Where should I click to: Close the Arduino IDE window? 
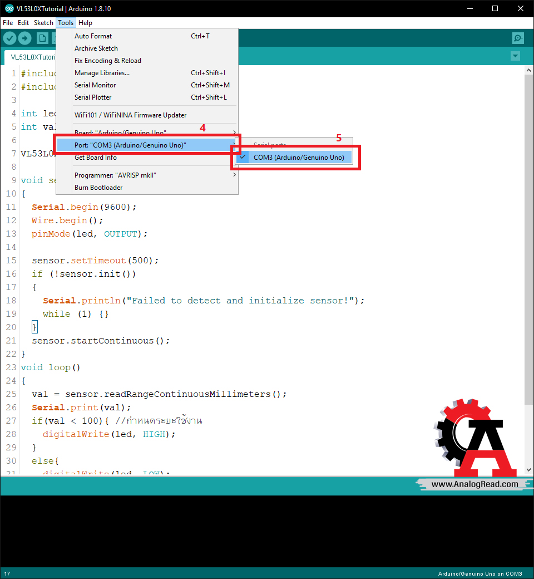click(520, 8)
